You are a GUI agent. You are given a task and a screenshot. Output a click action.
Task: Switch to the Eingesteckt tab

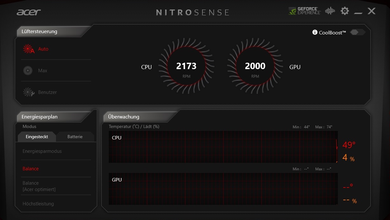click(37, 137)
